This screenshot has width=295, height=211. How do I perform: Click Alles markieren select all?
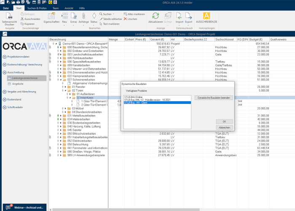(134, 14)
